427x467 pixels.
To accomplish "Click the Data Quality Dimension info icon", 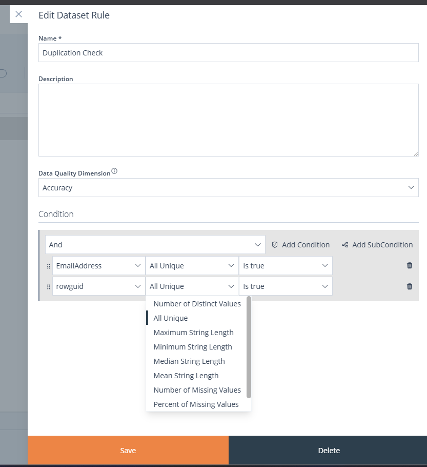I will click(x=114, y=171).
